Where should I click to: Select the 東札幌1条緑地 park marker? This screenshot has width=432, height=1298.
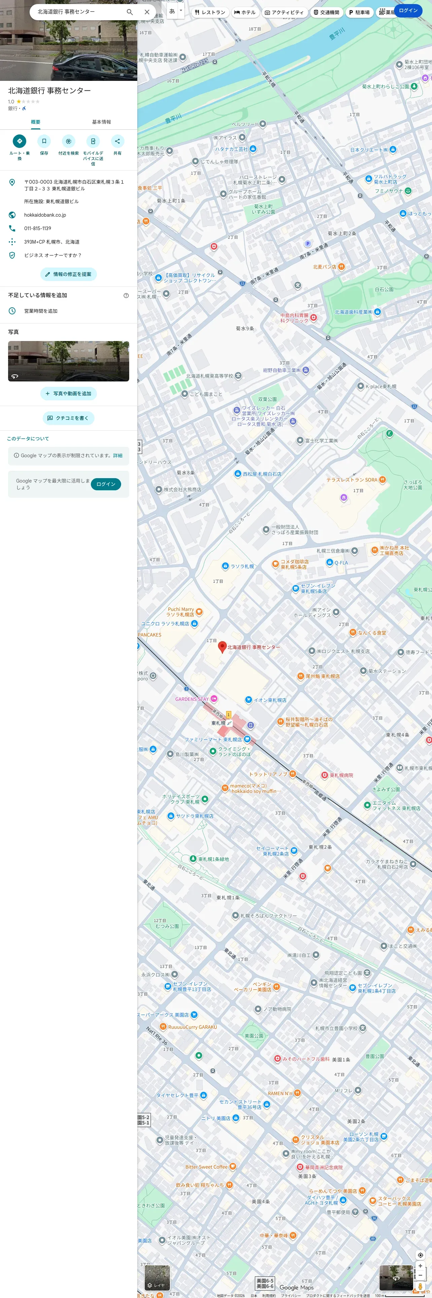coord(192,859)
